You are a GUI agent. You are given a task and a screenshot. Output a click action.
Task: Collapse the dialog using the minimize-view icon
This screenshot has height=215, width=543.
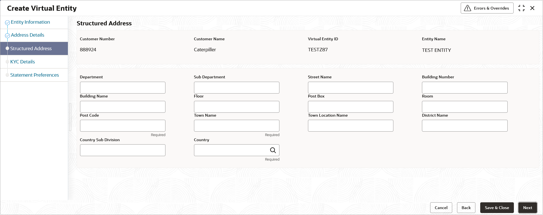pos(522,8)
